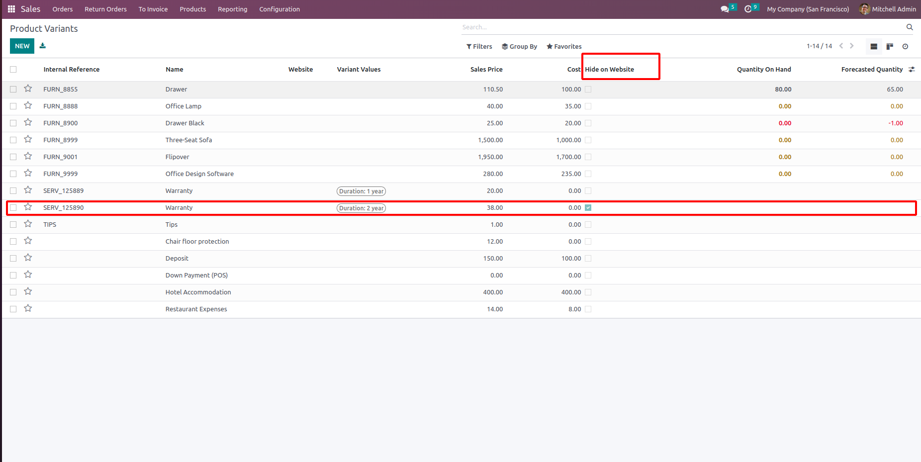Image resolution: width=921 pixels, height=462 pixels.
Task: Click the Duration: 1 year tag
Action: (x=362, y=191)
